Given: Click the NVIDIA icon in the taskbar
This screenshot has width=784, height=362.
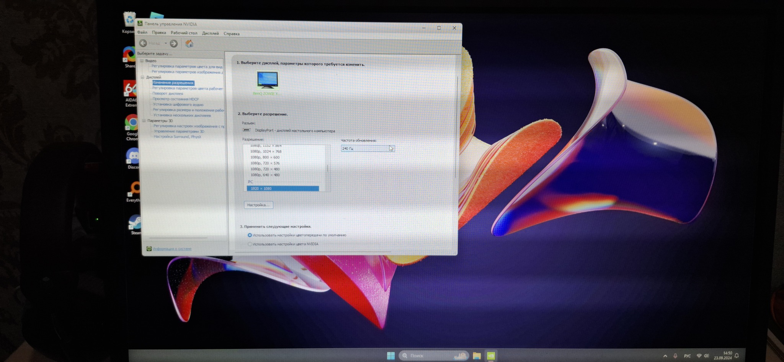Looking at the screenshot, I should (x=491, y=355).
